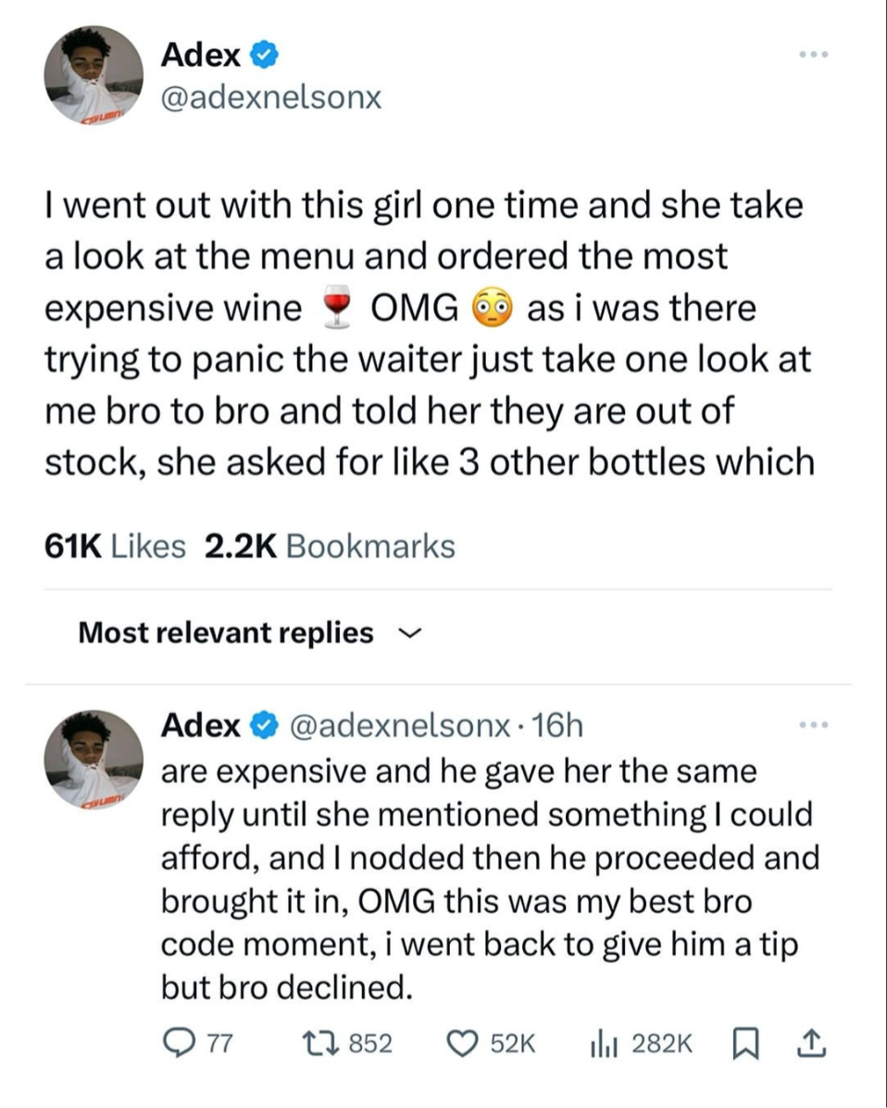Click the Adex display name in the reply
Screen dimensions: 887x1108
pos(201,726)
